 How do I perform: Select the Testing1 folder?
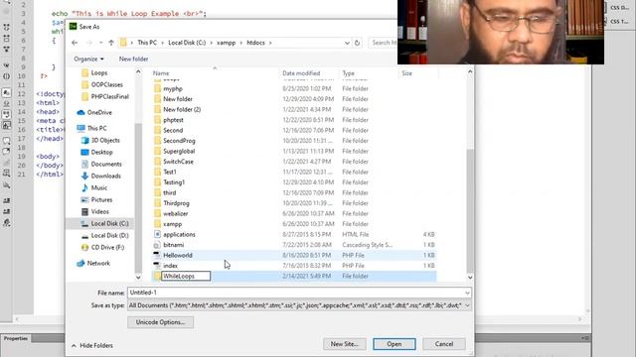pos(294,182)
